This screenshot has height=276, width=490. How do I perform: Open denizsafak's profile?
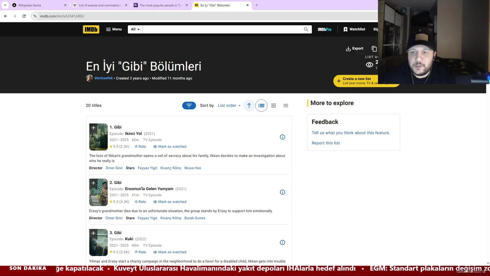click(104, 78)
